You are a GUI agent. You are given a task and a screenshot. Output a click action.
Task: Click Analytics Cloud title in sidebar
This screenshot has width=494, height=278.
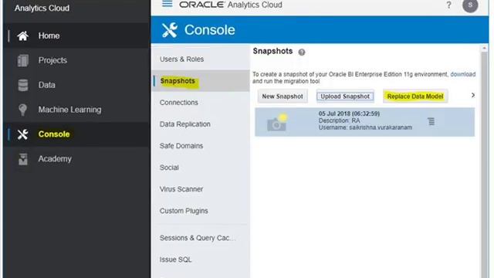(42, 8)
